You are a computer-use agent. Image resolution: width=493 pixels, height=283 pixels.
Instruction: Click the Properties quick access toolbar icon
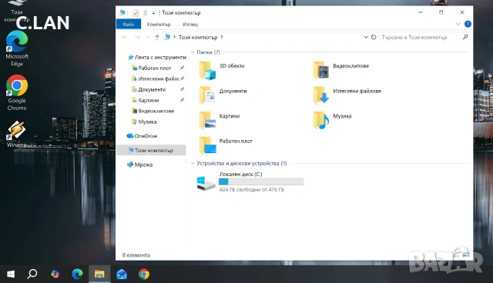136,12
